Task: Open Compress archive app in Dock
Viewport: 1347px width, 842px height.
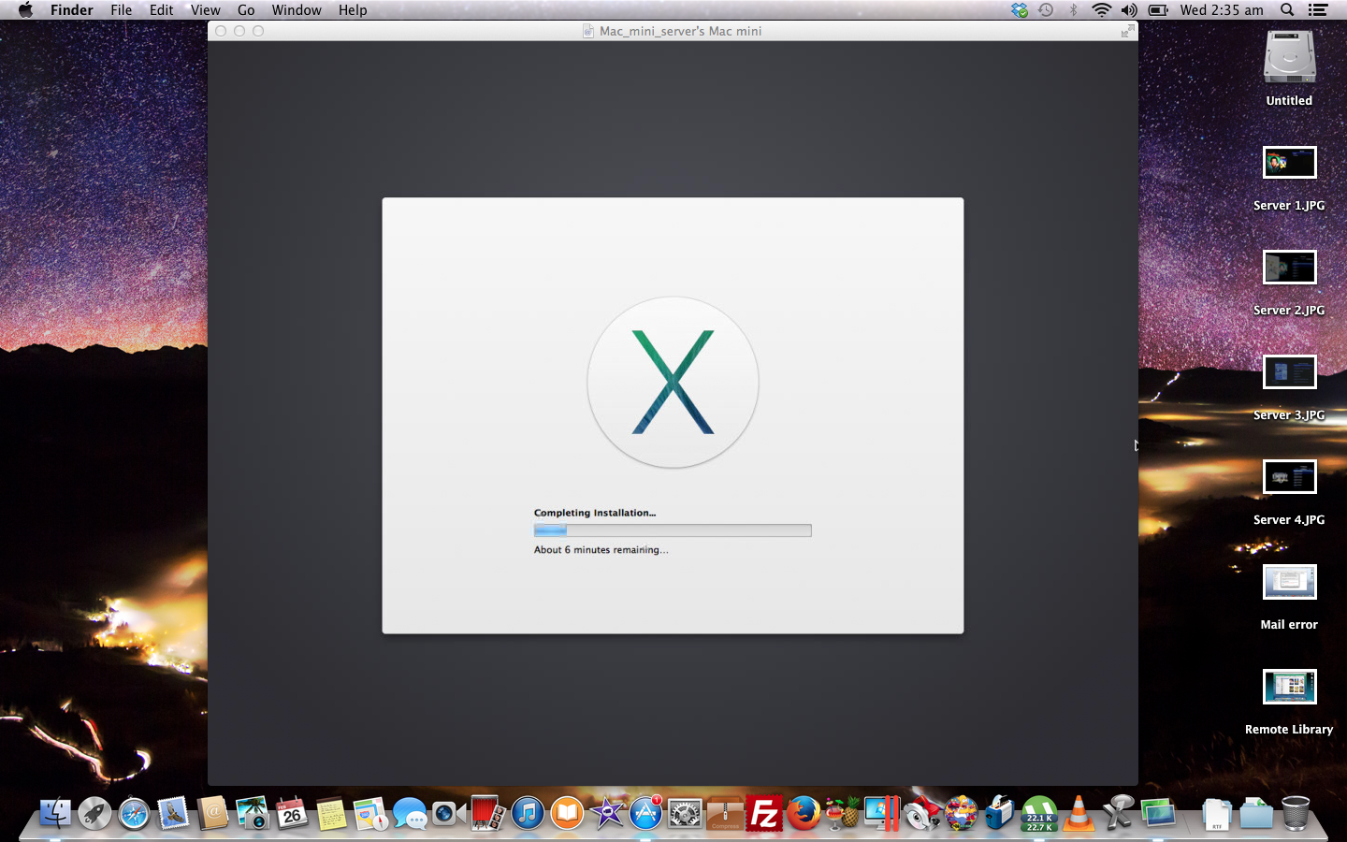Action: click(725, 813)
